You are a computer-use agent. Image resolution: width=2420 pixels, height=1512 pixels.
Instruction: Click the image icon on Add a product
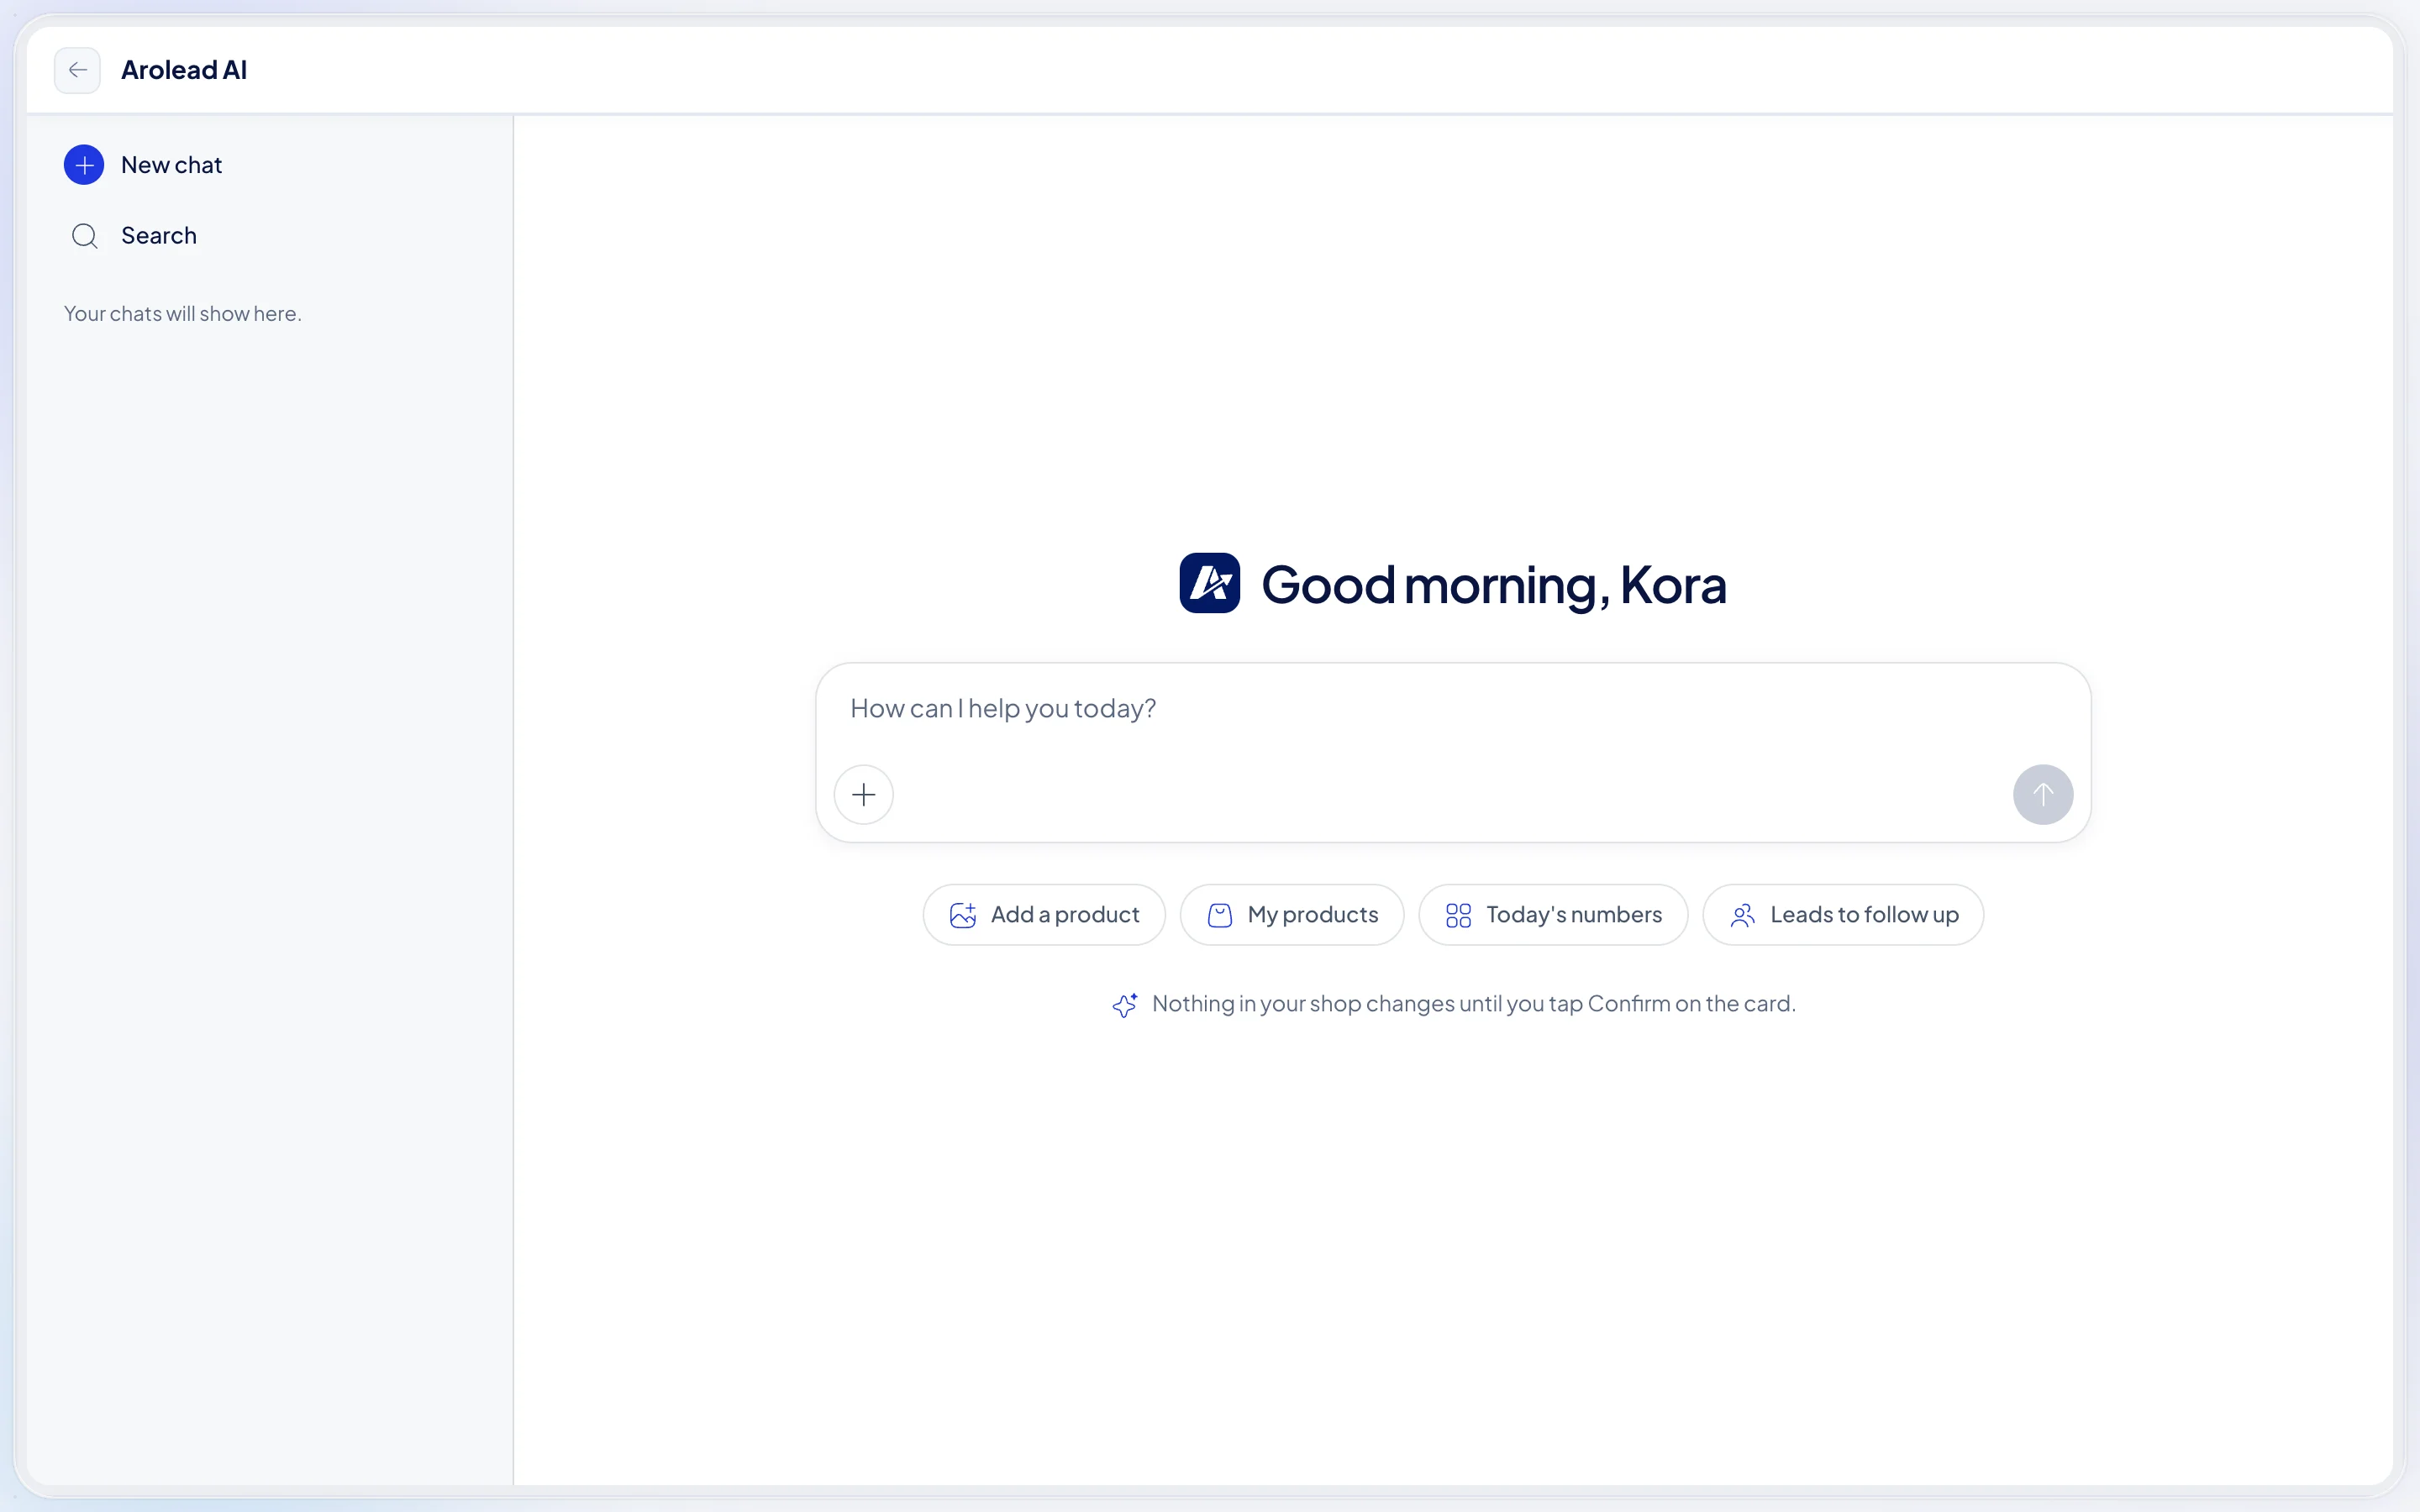click(x=962, y=915)
